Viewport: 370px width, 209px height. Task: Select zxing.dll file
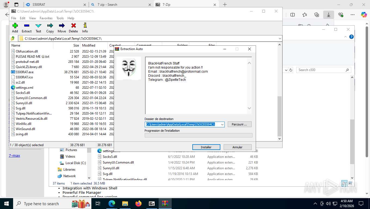[22, 134]
